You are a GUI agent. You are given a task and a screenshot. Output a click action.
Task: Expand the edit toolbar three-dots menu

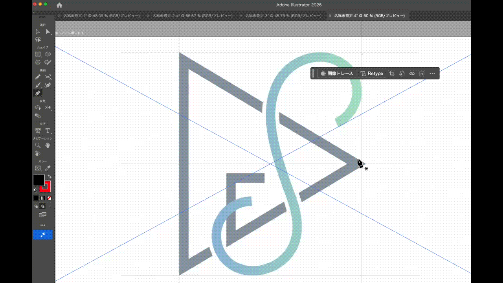pyautogui.click(x=42, y=225)
